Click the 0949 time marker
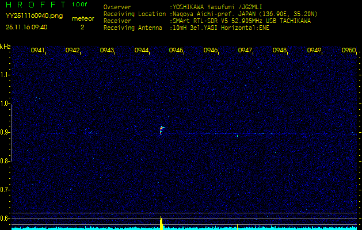362x230 pixels. click(x=314, y=51)
